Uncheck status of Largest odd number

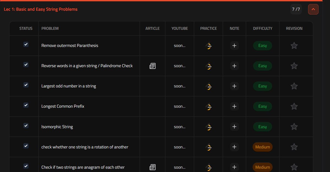pyautogui.click(x=26, y=85)
